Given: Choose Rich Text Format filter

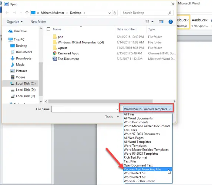Looking at the screenshot, I should 148,157.
